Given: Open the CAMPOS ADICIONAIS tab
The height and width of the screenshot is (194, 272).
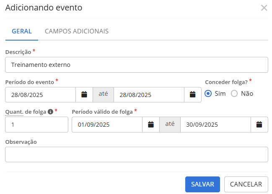Looking at the screenshot, I should click(x=77, y=31).
